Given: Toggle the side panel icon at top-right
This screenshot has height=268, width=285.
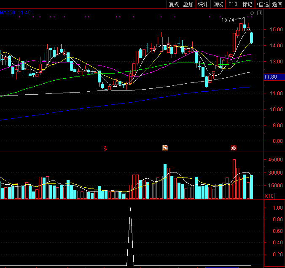Looking at the screenshot, I should [260, 13].
